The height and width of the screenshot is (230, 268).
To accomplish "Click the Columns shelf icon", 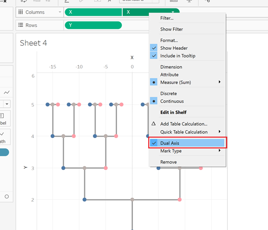I will 20,12.
